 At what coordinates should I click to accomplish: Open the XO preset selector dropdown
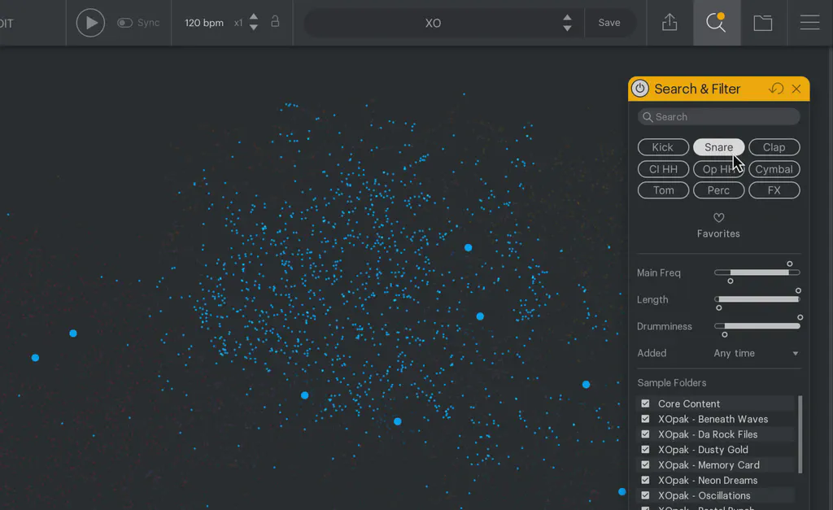click(567, 23)
